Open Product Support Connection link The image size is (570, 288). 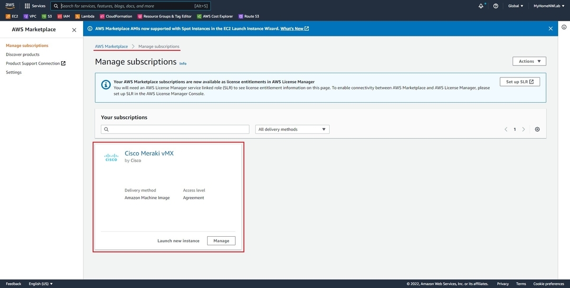[36, 63]
